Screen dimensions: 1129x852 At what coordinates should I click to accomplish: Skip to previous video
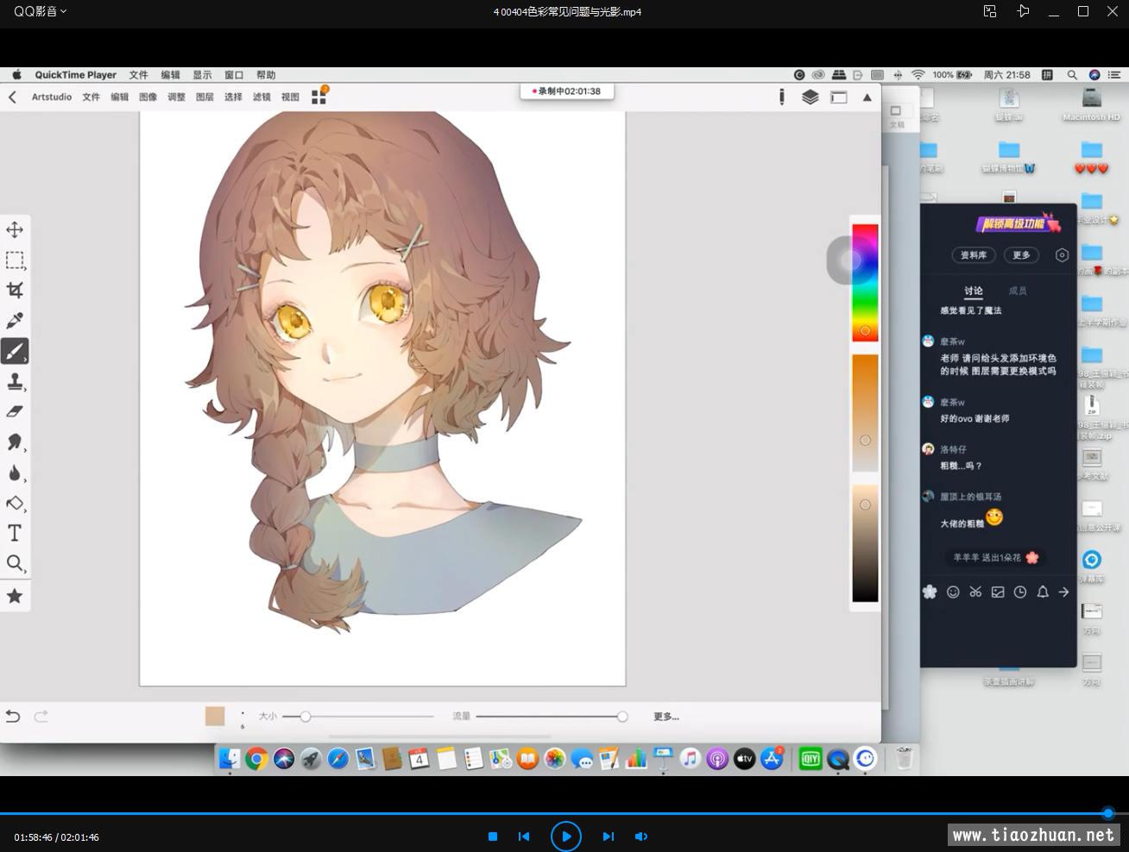pyautogui.click(x=524, y=836)
